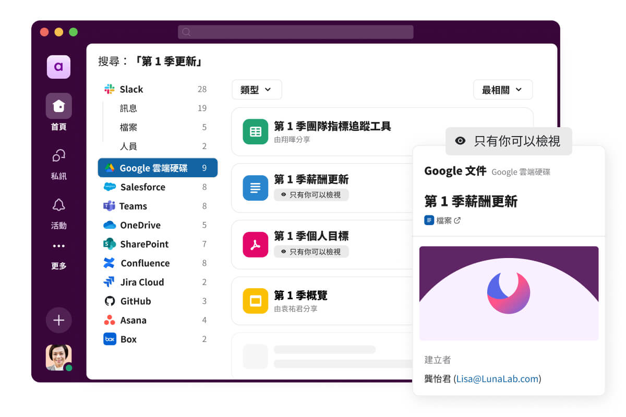Click the yellow slides icon for 第 1 季概覽
Screen dimensions: 626x417
point(255,301)
